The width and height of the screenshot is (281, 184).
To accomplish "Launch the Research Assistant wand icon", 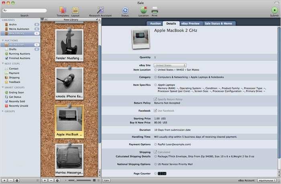I will click(100, 10).
